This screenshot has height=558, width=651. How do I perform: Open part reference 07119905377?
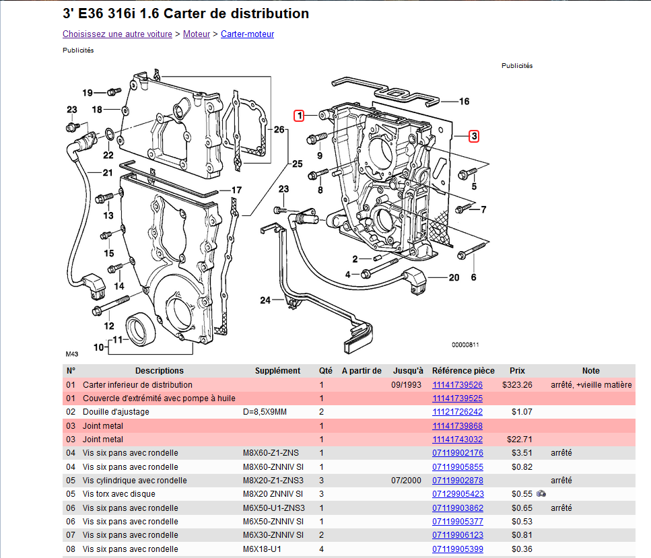[x=458, y=522]
